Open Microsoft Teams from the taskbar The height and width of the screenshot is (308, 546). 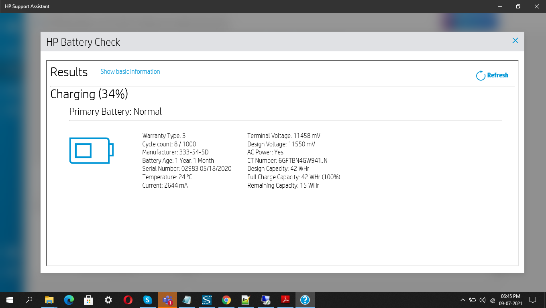pyautogui.click(x=167, y=300)
